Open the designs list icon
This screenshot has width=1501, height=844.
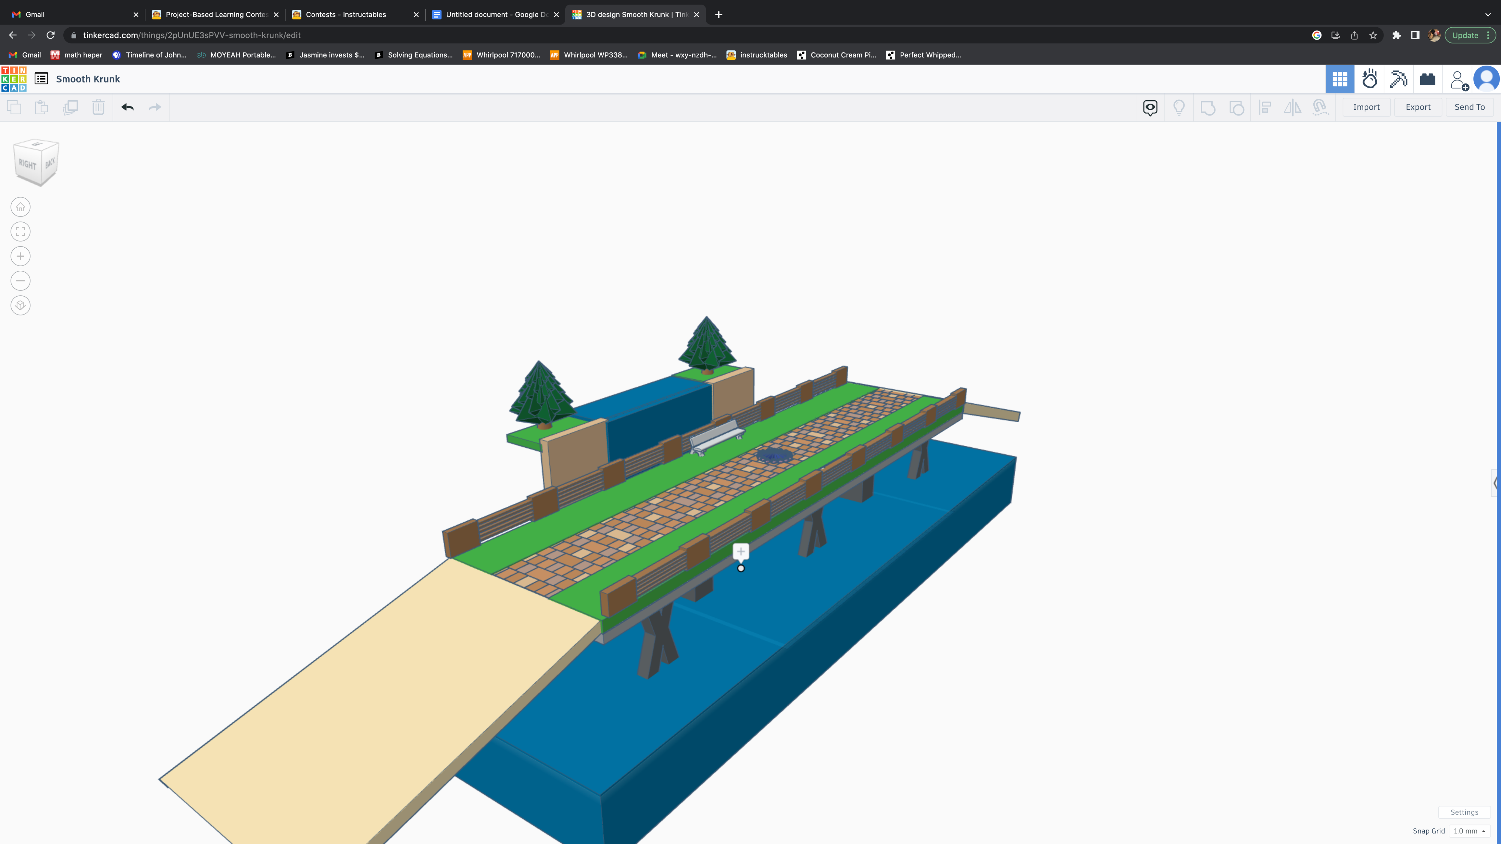pos(41,79)
